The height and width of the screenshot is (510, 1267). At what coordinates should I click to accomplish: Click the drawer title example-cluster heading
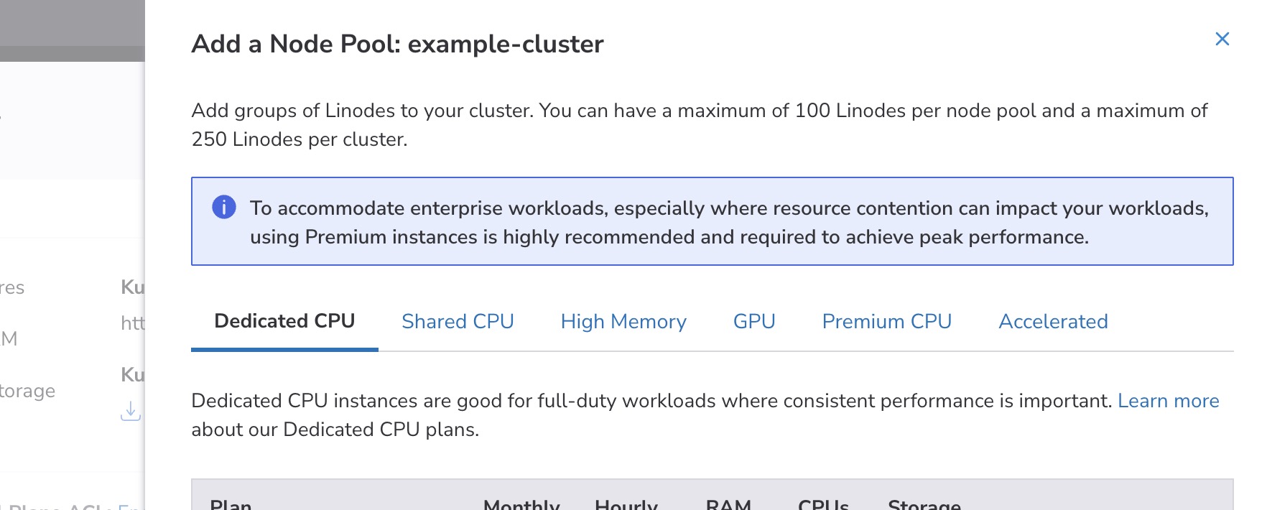[397, 44]
